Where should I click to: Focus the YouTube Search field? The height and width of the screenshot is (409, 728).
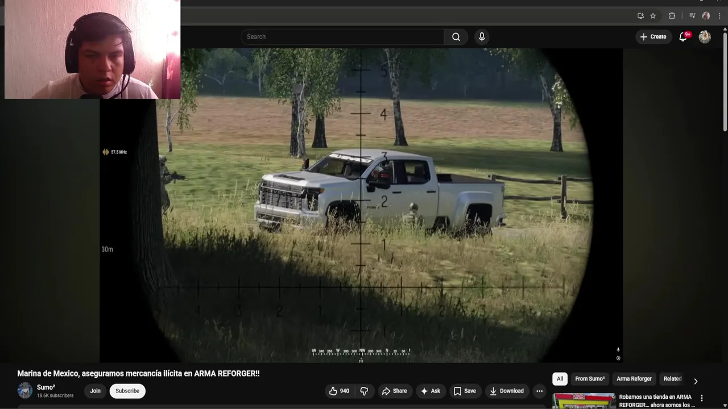[x=342, y=37]
